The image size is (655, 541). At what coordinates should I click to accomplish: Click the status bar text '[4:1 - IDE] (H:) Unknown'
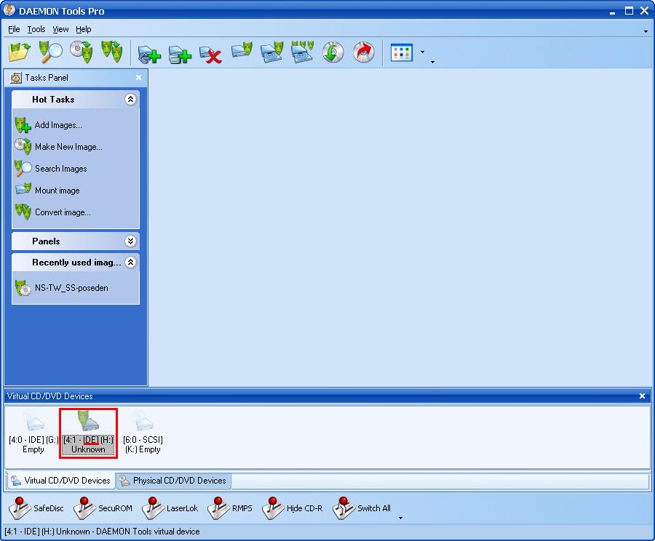tap(47, 532)
